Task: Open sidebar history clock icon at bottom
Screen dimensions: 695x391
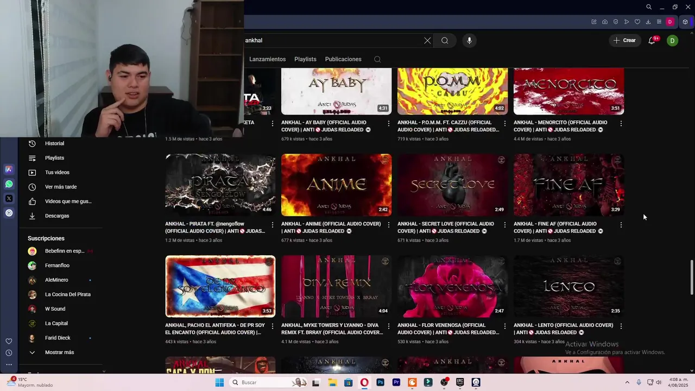Action: 9,353
